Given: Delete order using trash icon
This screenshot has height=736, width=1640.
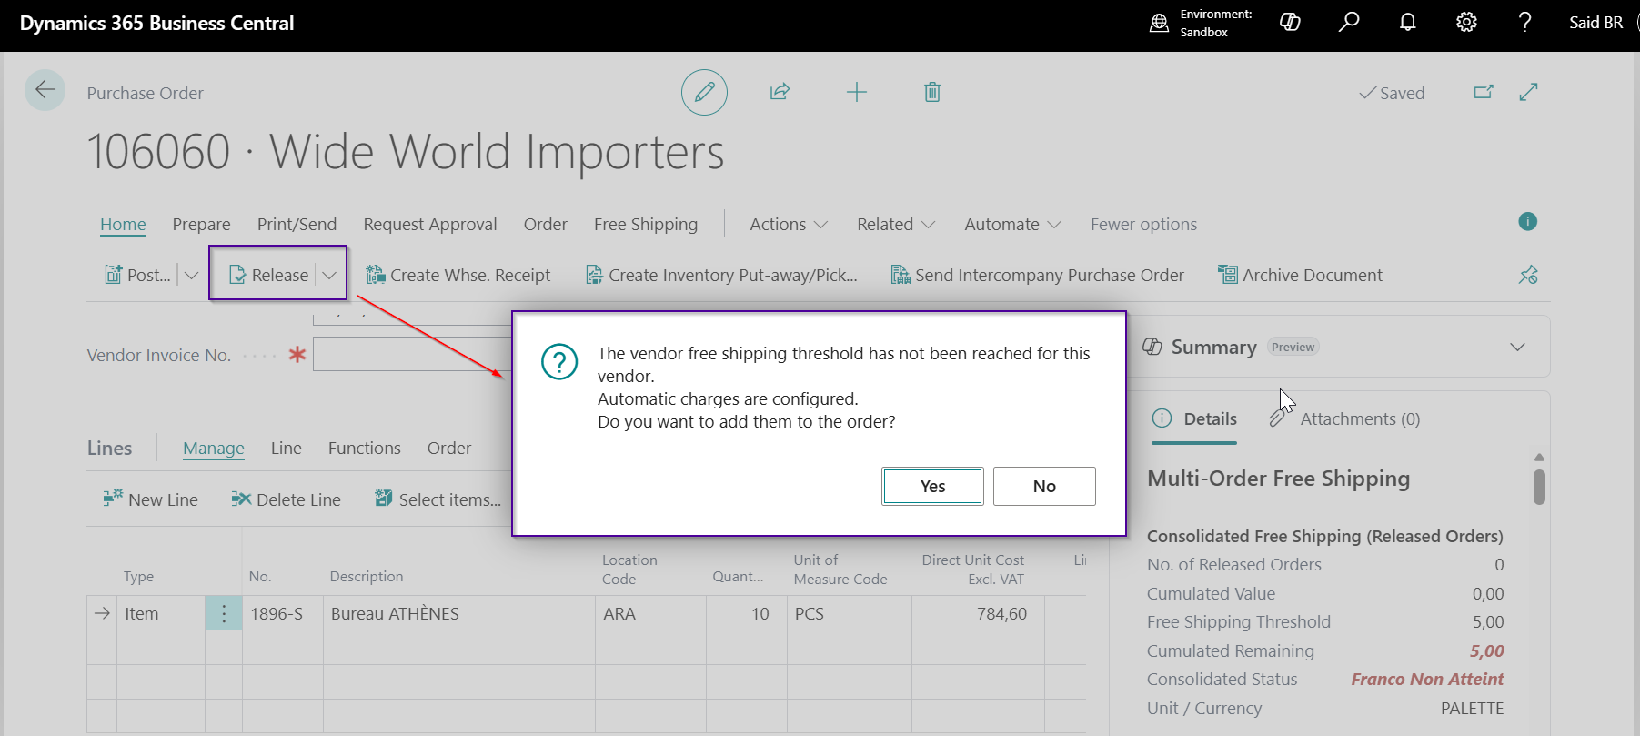Looking at the screenshot, I should (932, 92).
